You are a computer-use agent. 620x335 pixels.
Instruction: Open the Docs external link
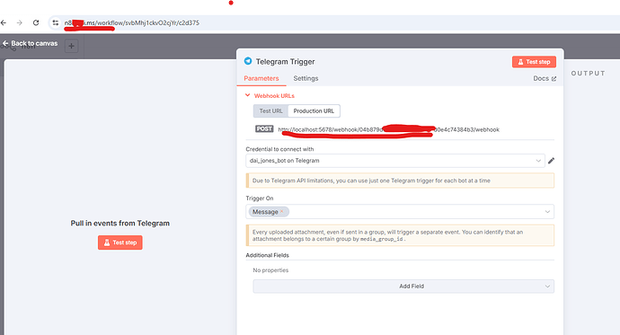point(545,78)
